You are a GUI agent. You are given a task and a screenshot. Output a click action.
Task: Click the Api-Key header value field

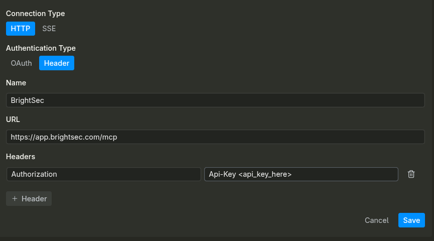[x=301, y=174]
